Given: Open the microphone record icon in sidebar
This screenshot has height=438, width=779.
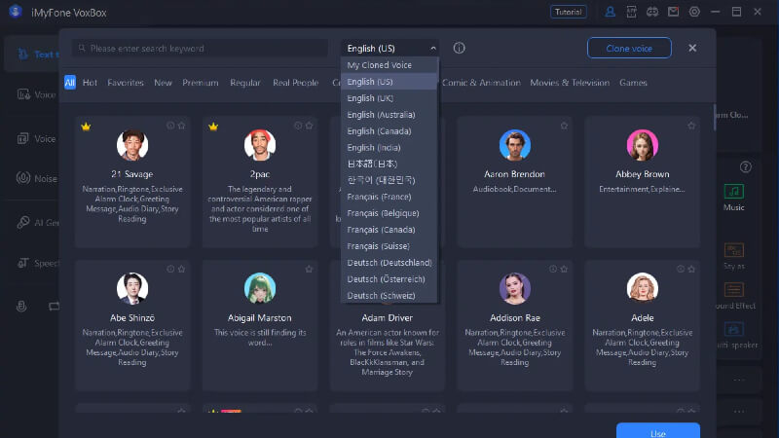Looking at the screenshot, I should tap(21, 306).
